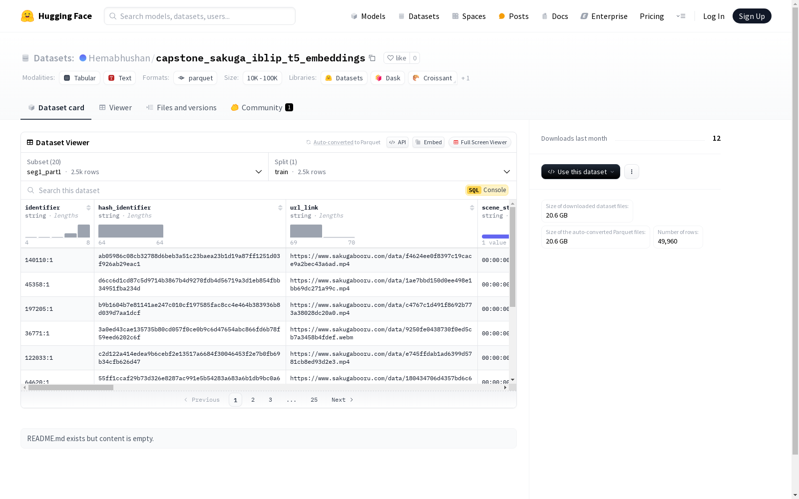Open the Full Screen Viewer
This screenshot has width=799, height=499.
point(480,142)
